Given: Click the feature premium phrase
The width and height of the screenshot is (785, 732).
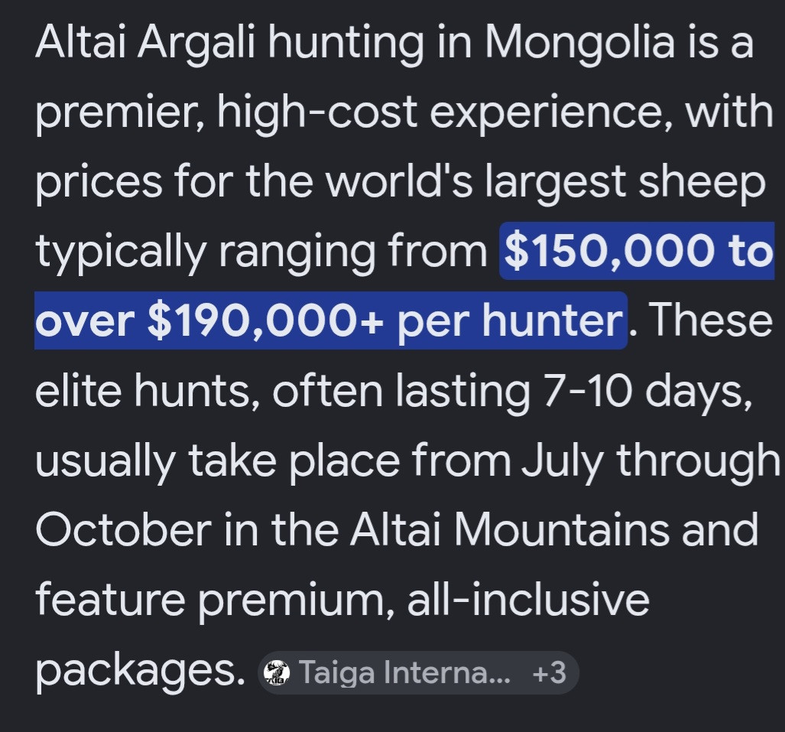Looking at the screenshot, I should pos(209,600).
